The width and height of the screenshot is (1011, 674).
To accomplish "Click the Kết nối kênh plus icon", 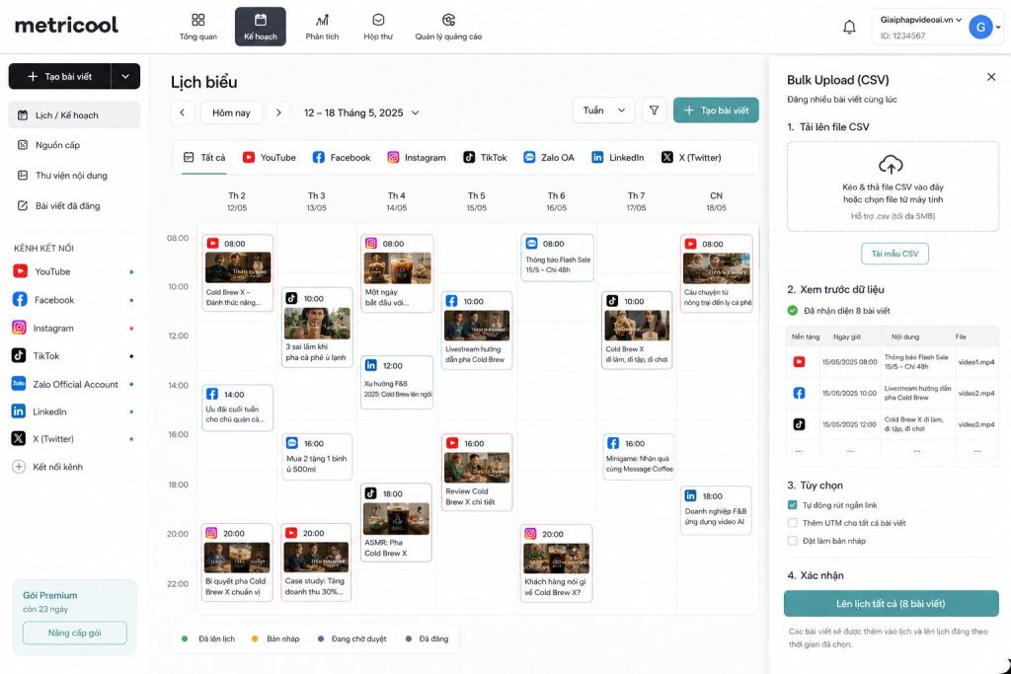I will click(x=20, y=467).
